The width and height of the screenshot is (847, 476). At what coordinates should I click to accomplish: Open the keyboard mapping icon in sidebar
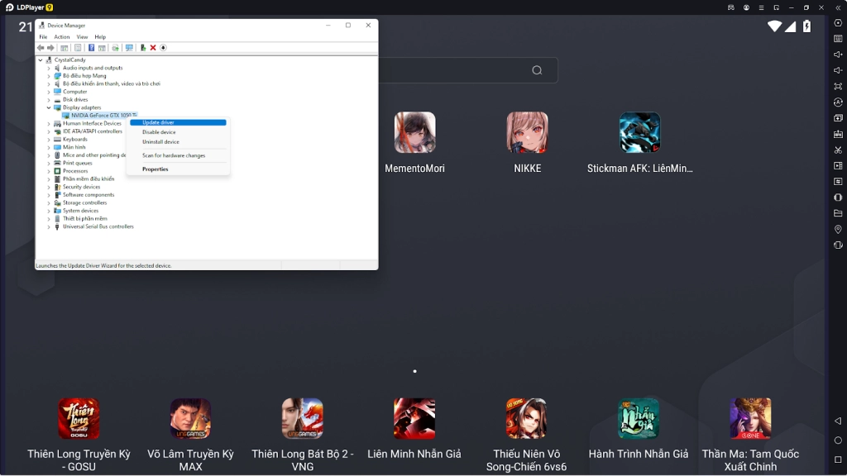coord(838,39)
